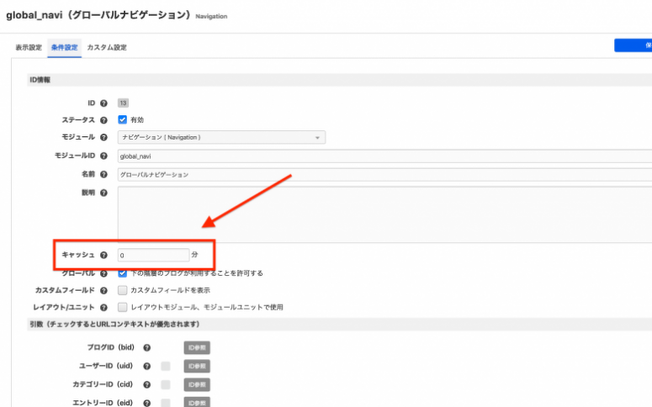Open help for カスタムフィールド option
Image resolution: width=652 pixels, height=407 pixels.
tap(104, 290)
